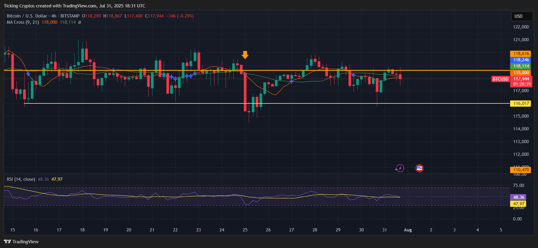Click the RSI 0.00 axis label

[x=517, y=219]
